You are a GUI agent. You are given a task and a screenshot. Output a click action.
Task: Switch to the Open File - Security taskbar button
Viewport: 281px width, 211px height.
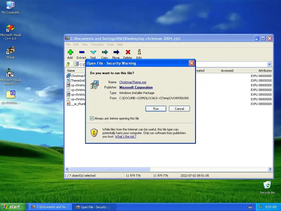tap(94, 207)
